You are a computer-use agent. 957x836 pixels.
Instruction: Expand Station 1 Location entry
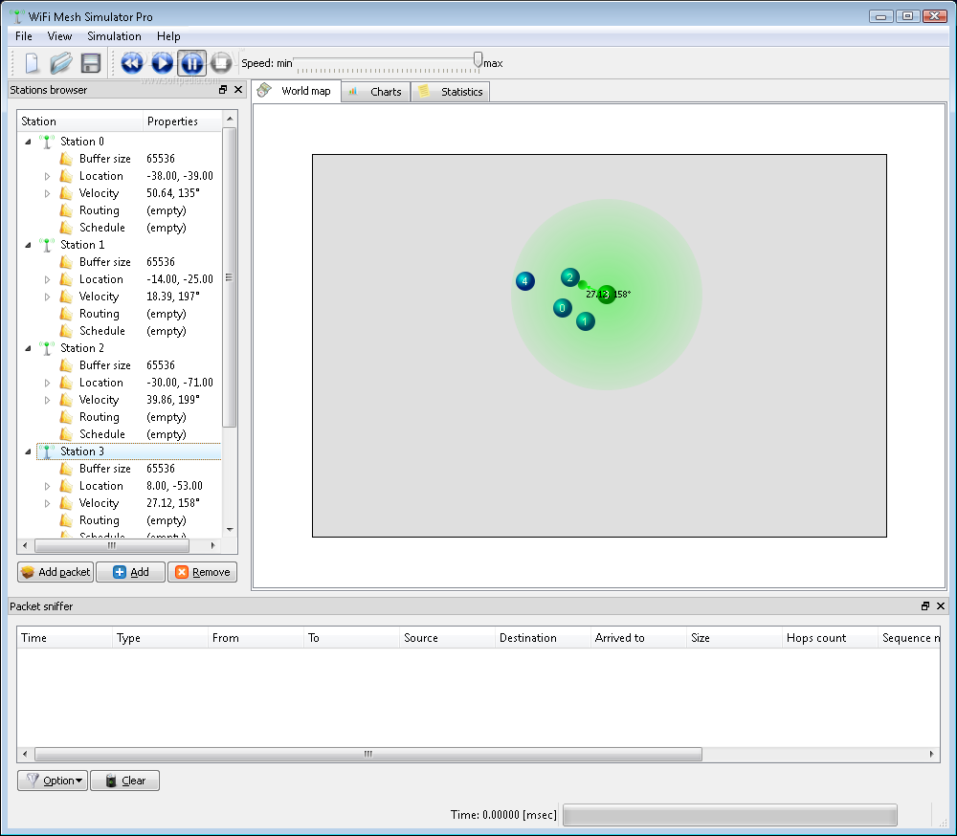coord(47,279)
